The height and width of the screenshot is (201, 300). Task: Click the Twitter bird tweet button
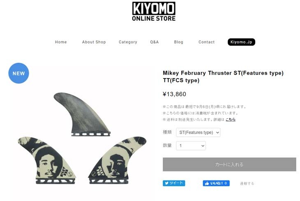[x=174, y=183]
